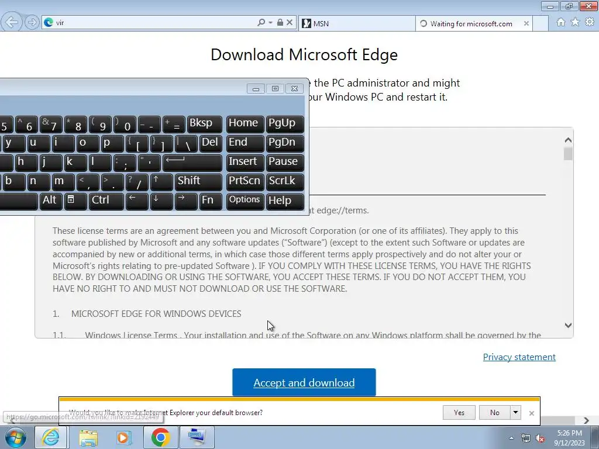The image size is (599, 449).
Task: Click the license terms scrollbar thumb
Action: coord(568,154)
